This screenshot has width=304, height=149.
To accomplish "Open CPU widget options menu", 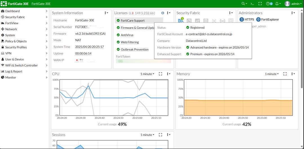I will [x=169, y=74].
